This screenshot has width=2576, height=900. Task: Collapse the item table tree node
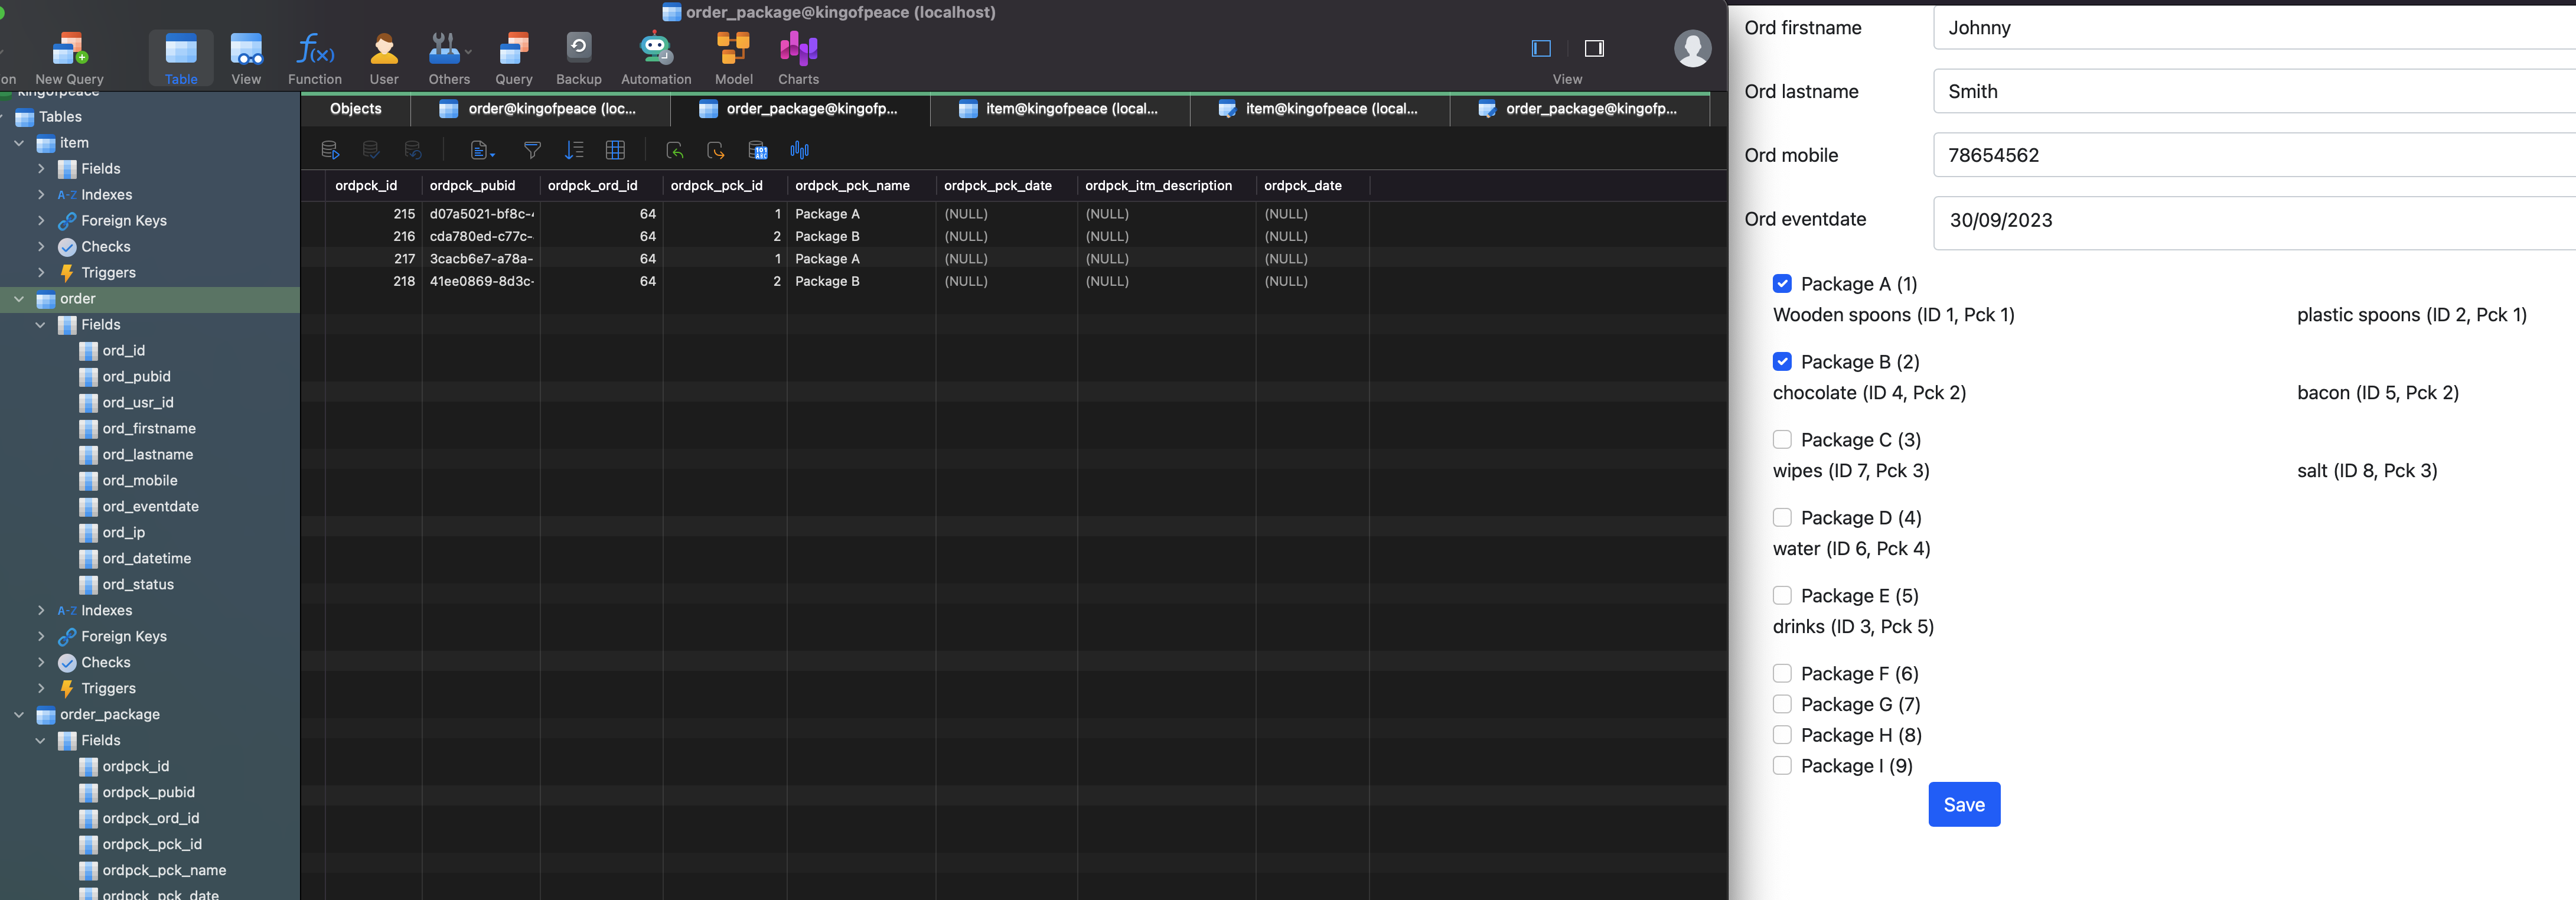click(19, 143)
